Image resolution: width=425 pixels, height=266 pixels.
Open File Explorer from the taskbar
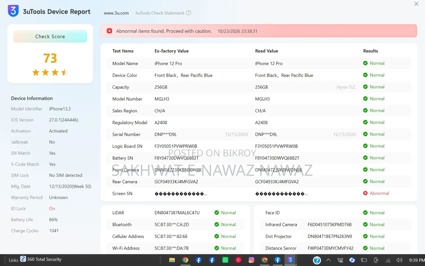[172, 260]
